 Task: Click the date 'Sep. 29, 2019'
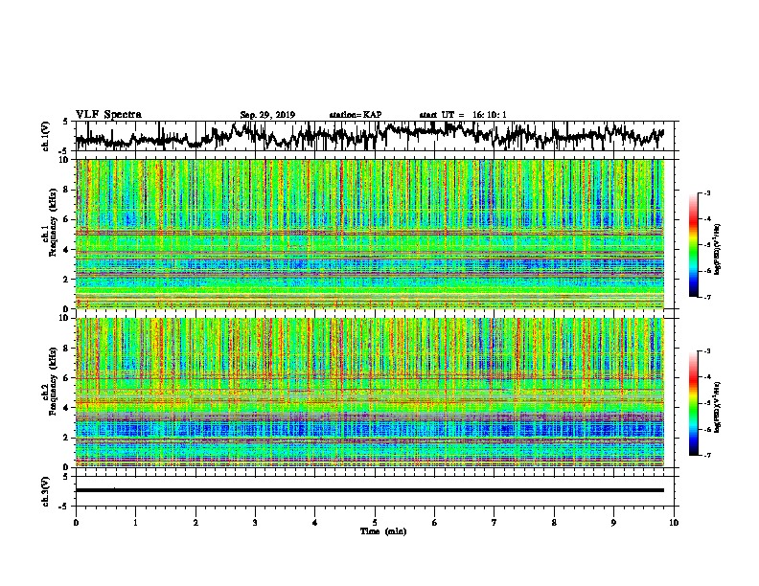[267, 115]
